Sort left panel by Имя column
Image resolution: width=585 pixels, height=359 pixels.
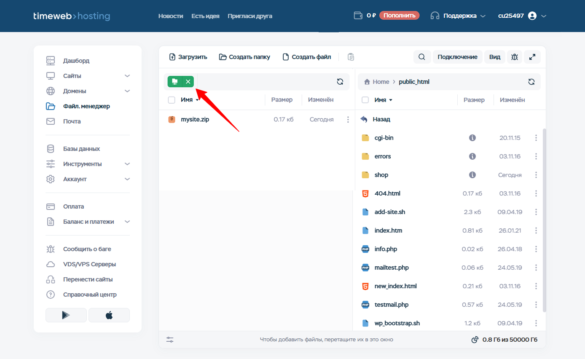click(x=190, y=100)
